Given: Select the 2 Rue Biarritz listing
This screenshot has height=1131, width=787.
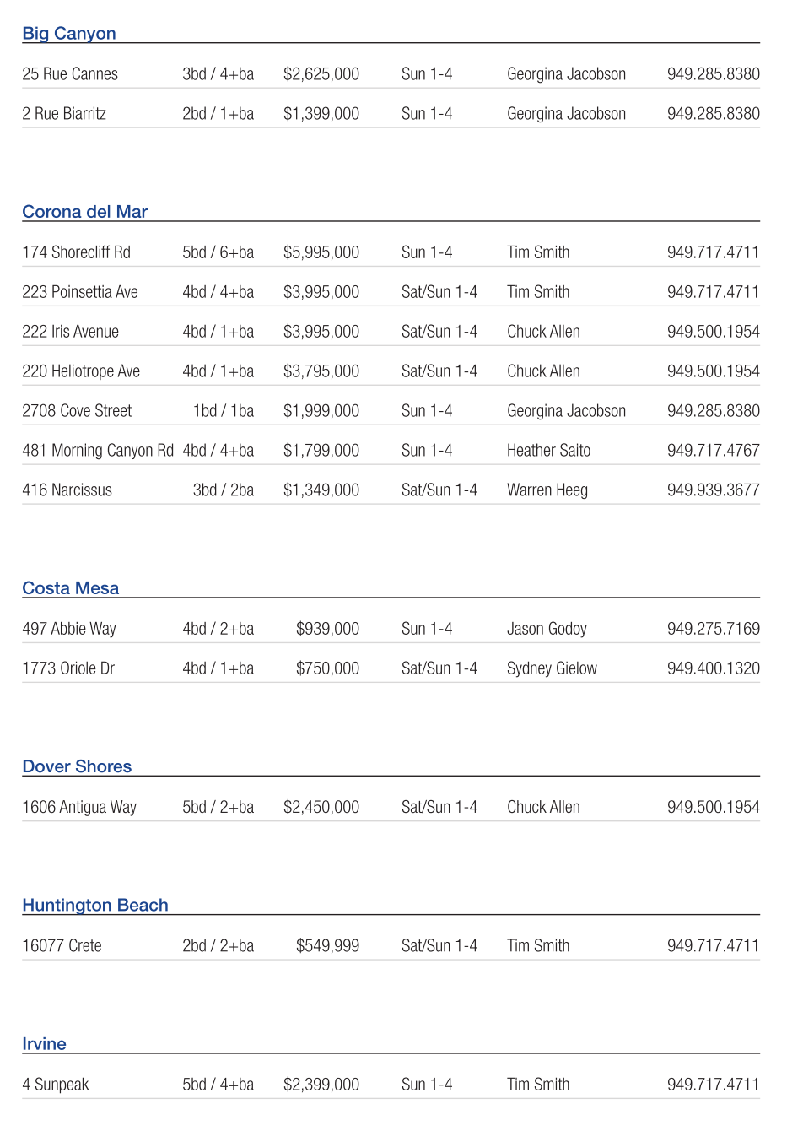Looking at the screenshot, I should (x=64, y=114).
